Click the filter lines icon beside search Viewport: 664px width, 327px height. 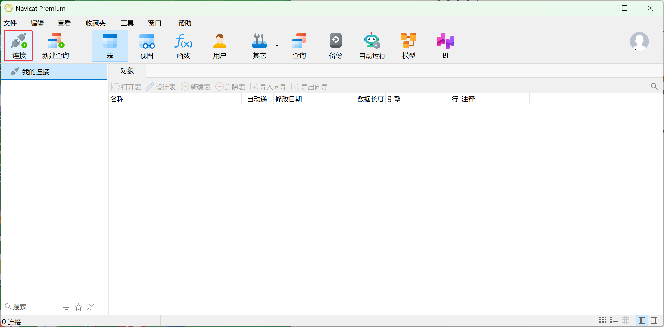tap(66, 307)
